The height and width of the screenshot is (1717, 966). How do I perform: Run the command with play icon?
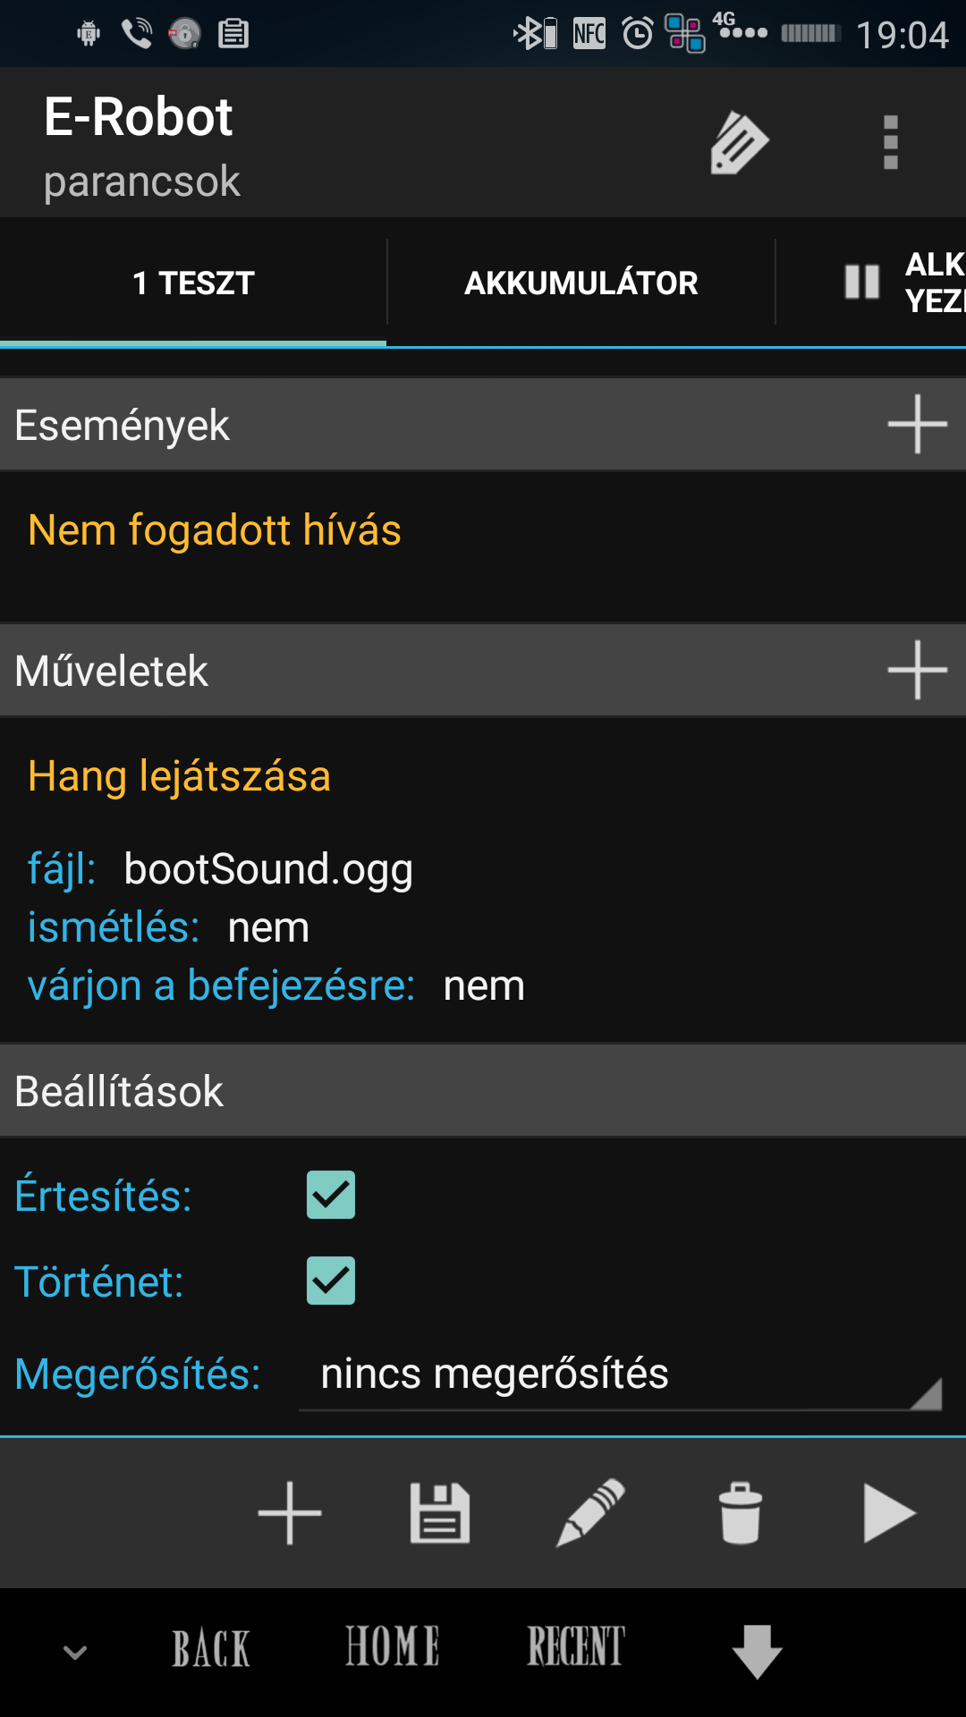point(889,1513)
